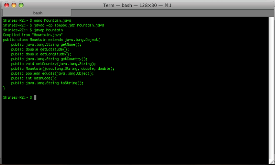Screen dimensions: 275x165
Task: Click the vertical scrollbar on the right edge
Action: (x=271, y=88)
